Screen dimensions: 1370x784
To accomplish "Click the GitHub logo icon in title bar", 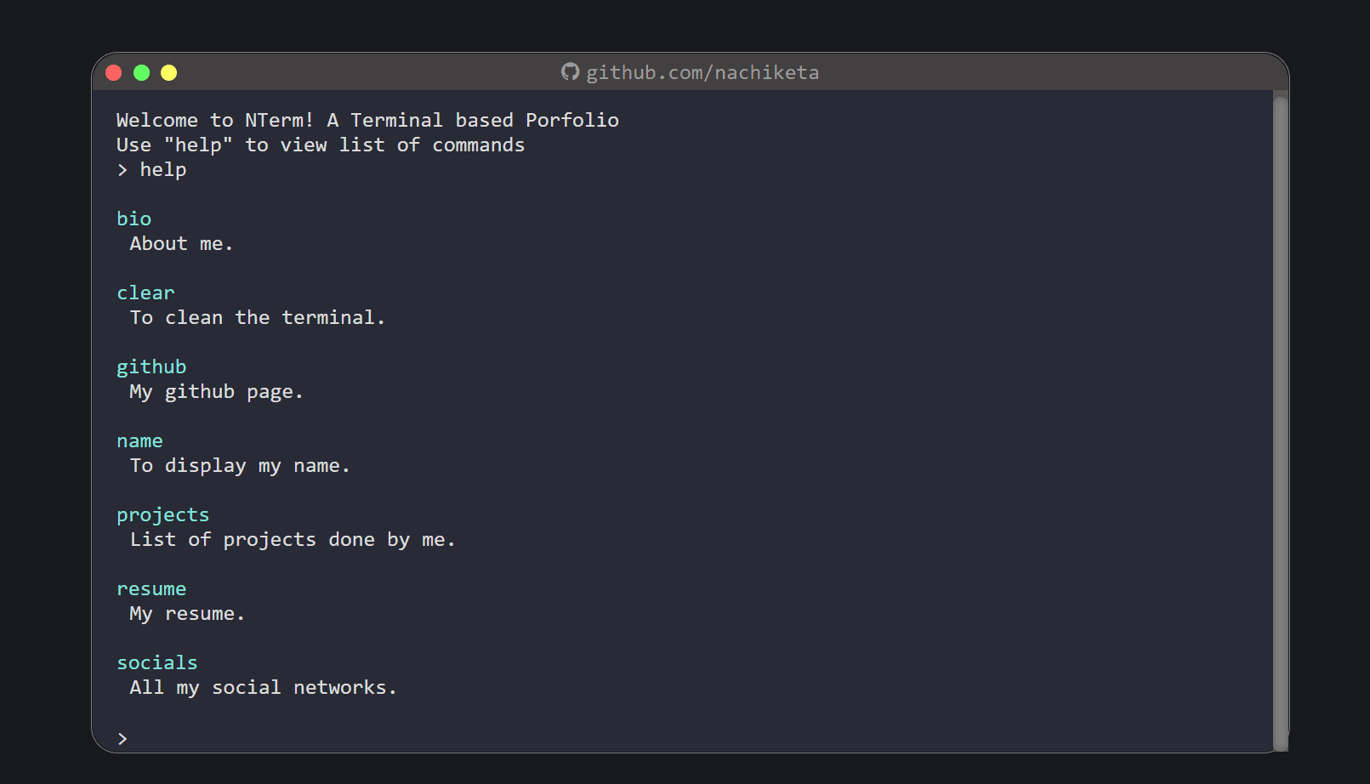I will 570,72.
